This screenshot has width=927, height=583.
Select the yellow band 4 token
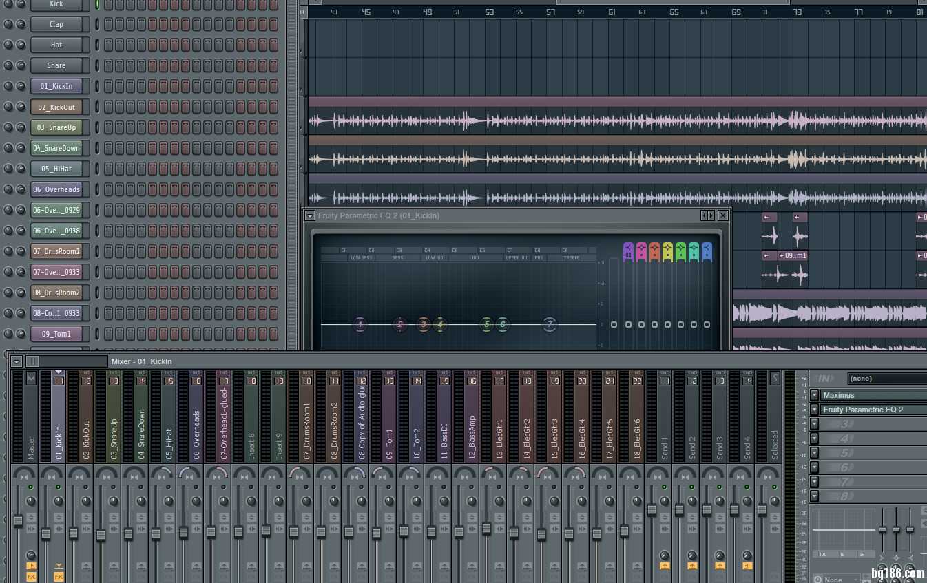pyautogui.click(x=440, y=324)
